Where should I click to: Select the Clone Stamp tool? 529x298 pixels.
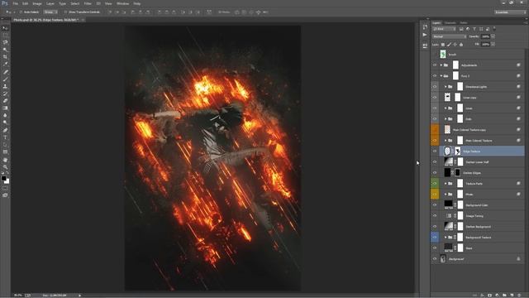(x=5, y=86)
